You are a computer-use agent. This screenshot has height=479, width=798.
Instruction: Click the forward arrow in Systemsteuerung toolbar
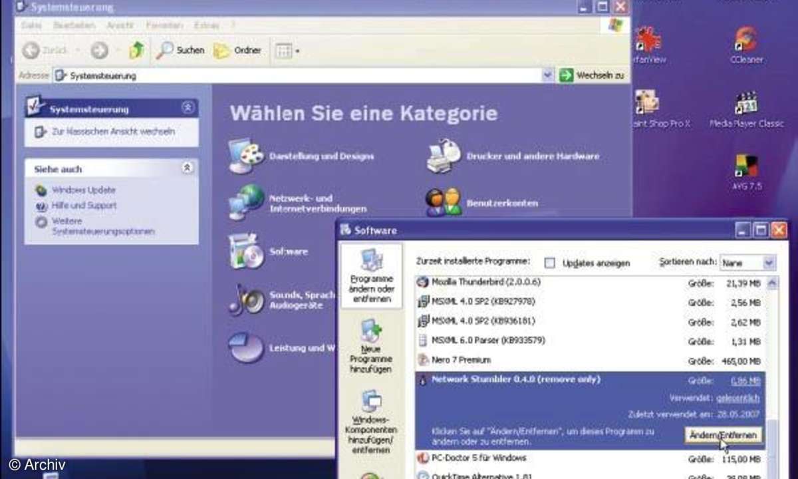pyautogui.click(x=100, y=51)
